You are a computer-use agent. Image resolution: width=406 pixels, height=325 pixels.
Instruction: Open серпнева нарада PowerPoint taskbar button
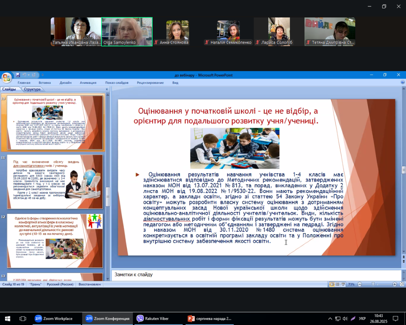(x=210, y=319)
